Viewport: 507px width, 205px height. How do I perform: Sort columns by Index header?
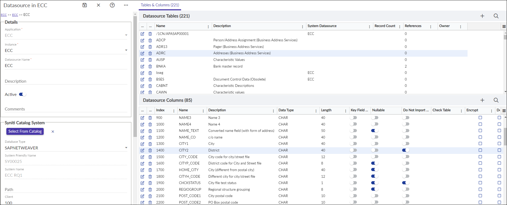pyautogui.click(x=160, y=110)
